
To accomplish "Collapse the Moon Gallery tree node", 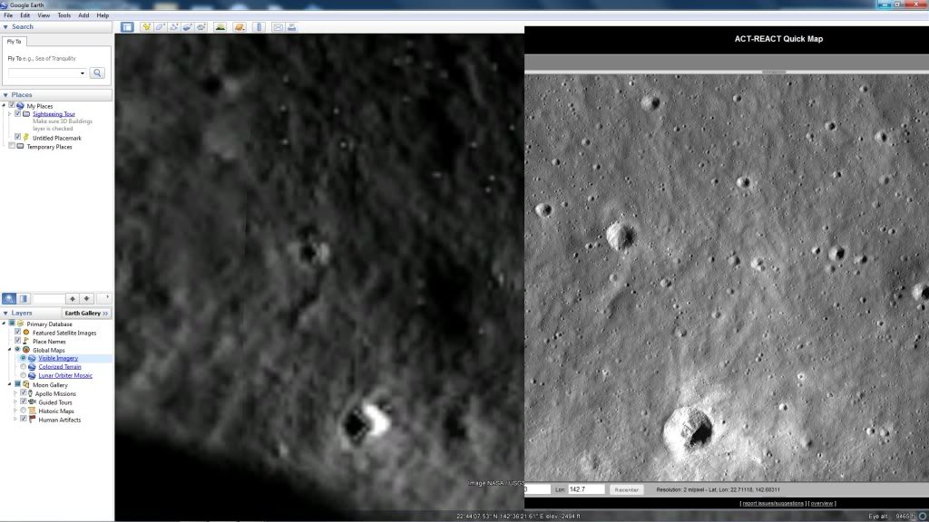I will click(9, 384).
